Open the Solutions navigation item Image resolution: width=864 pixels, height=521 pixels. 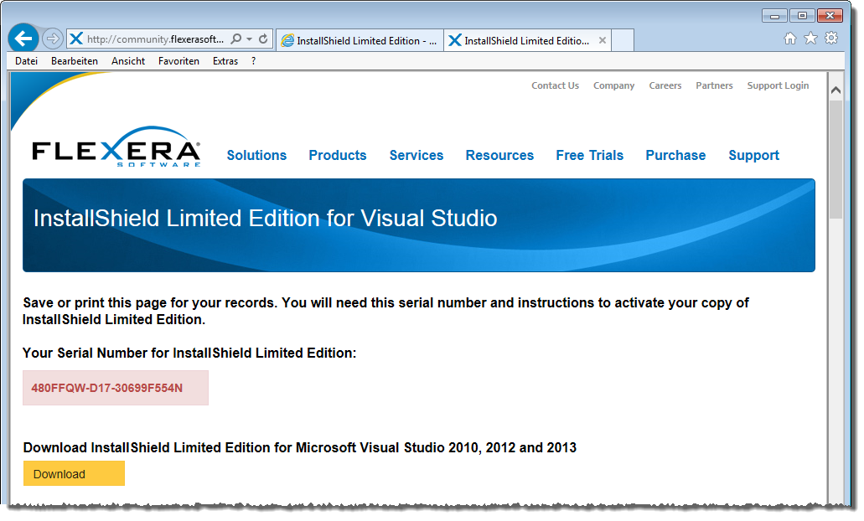[256, 155]
